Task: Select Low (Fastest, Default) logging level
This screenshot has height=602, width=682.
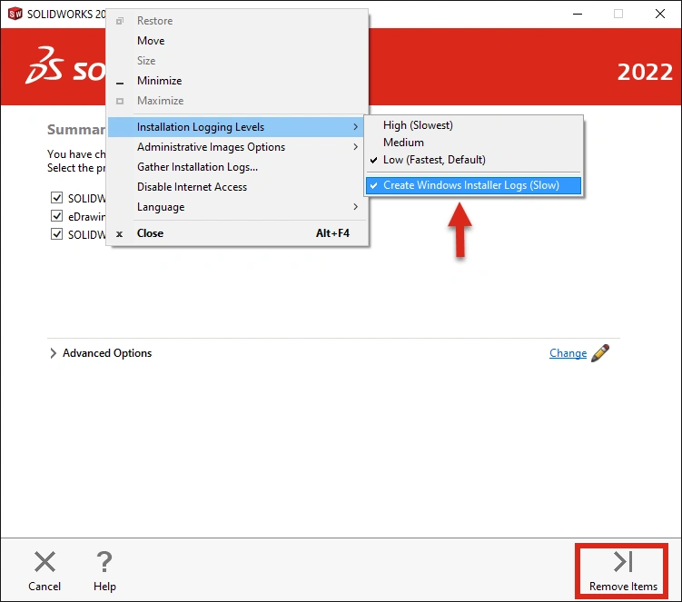Action: [x=473, y=160]
